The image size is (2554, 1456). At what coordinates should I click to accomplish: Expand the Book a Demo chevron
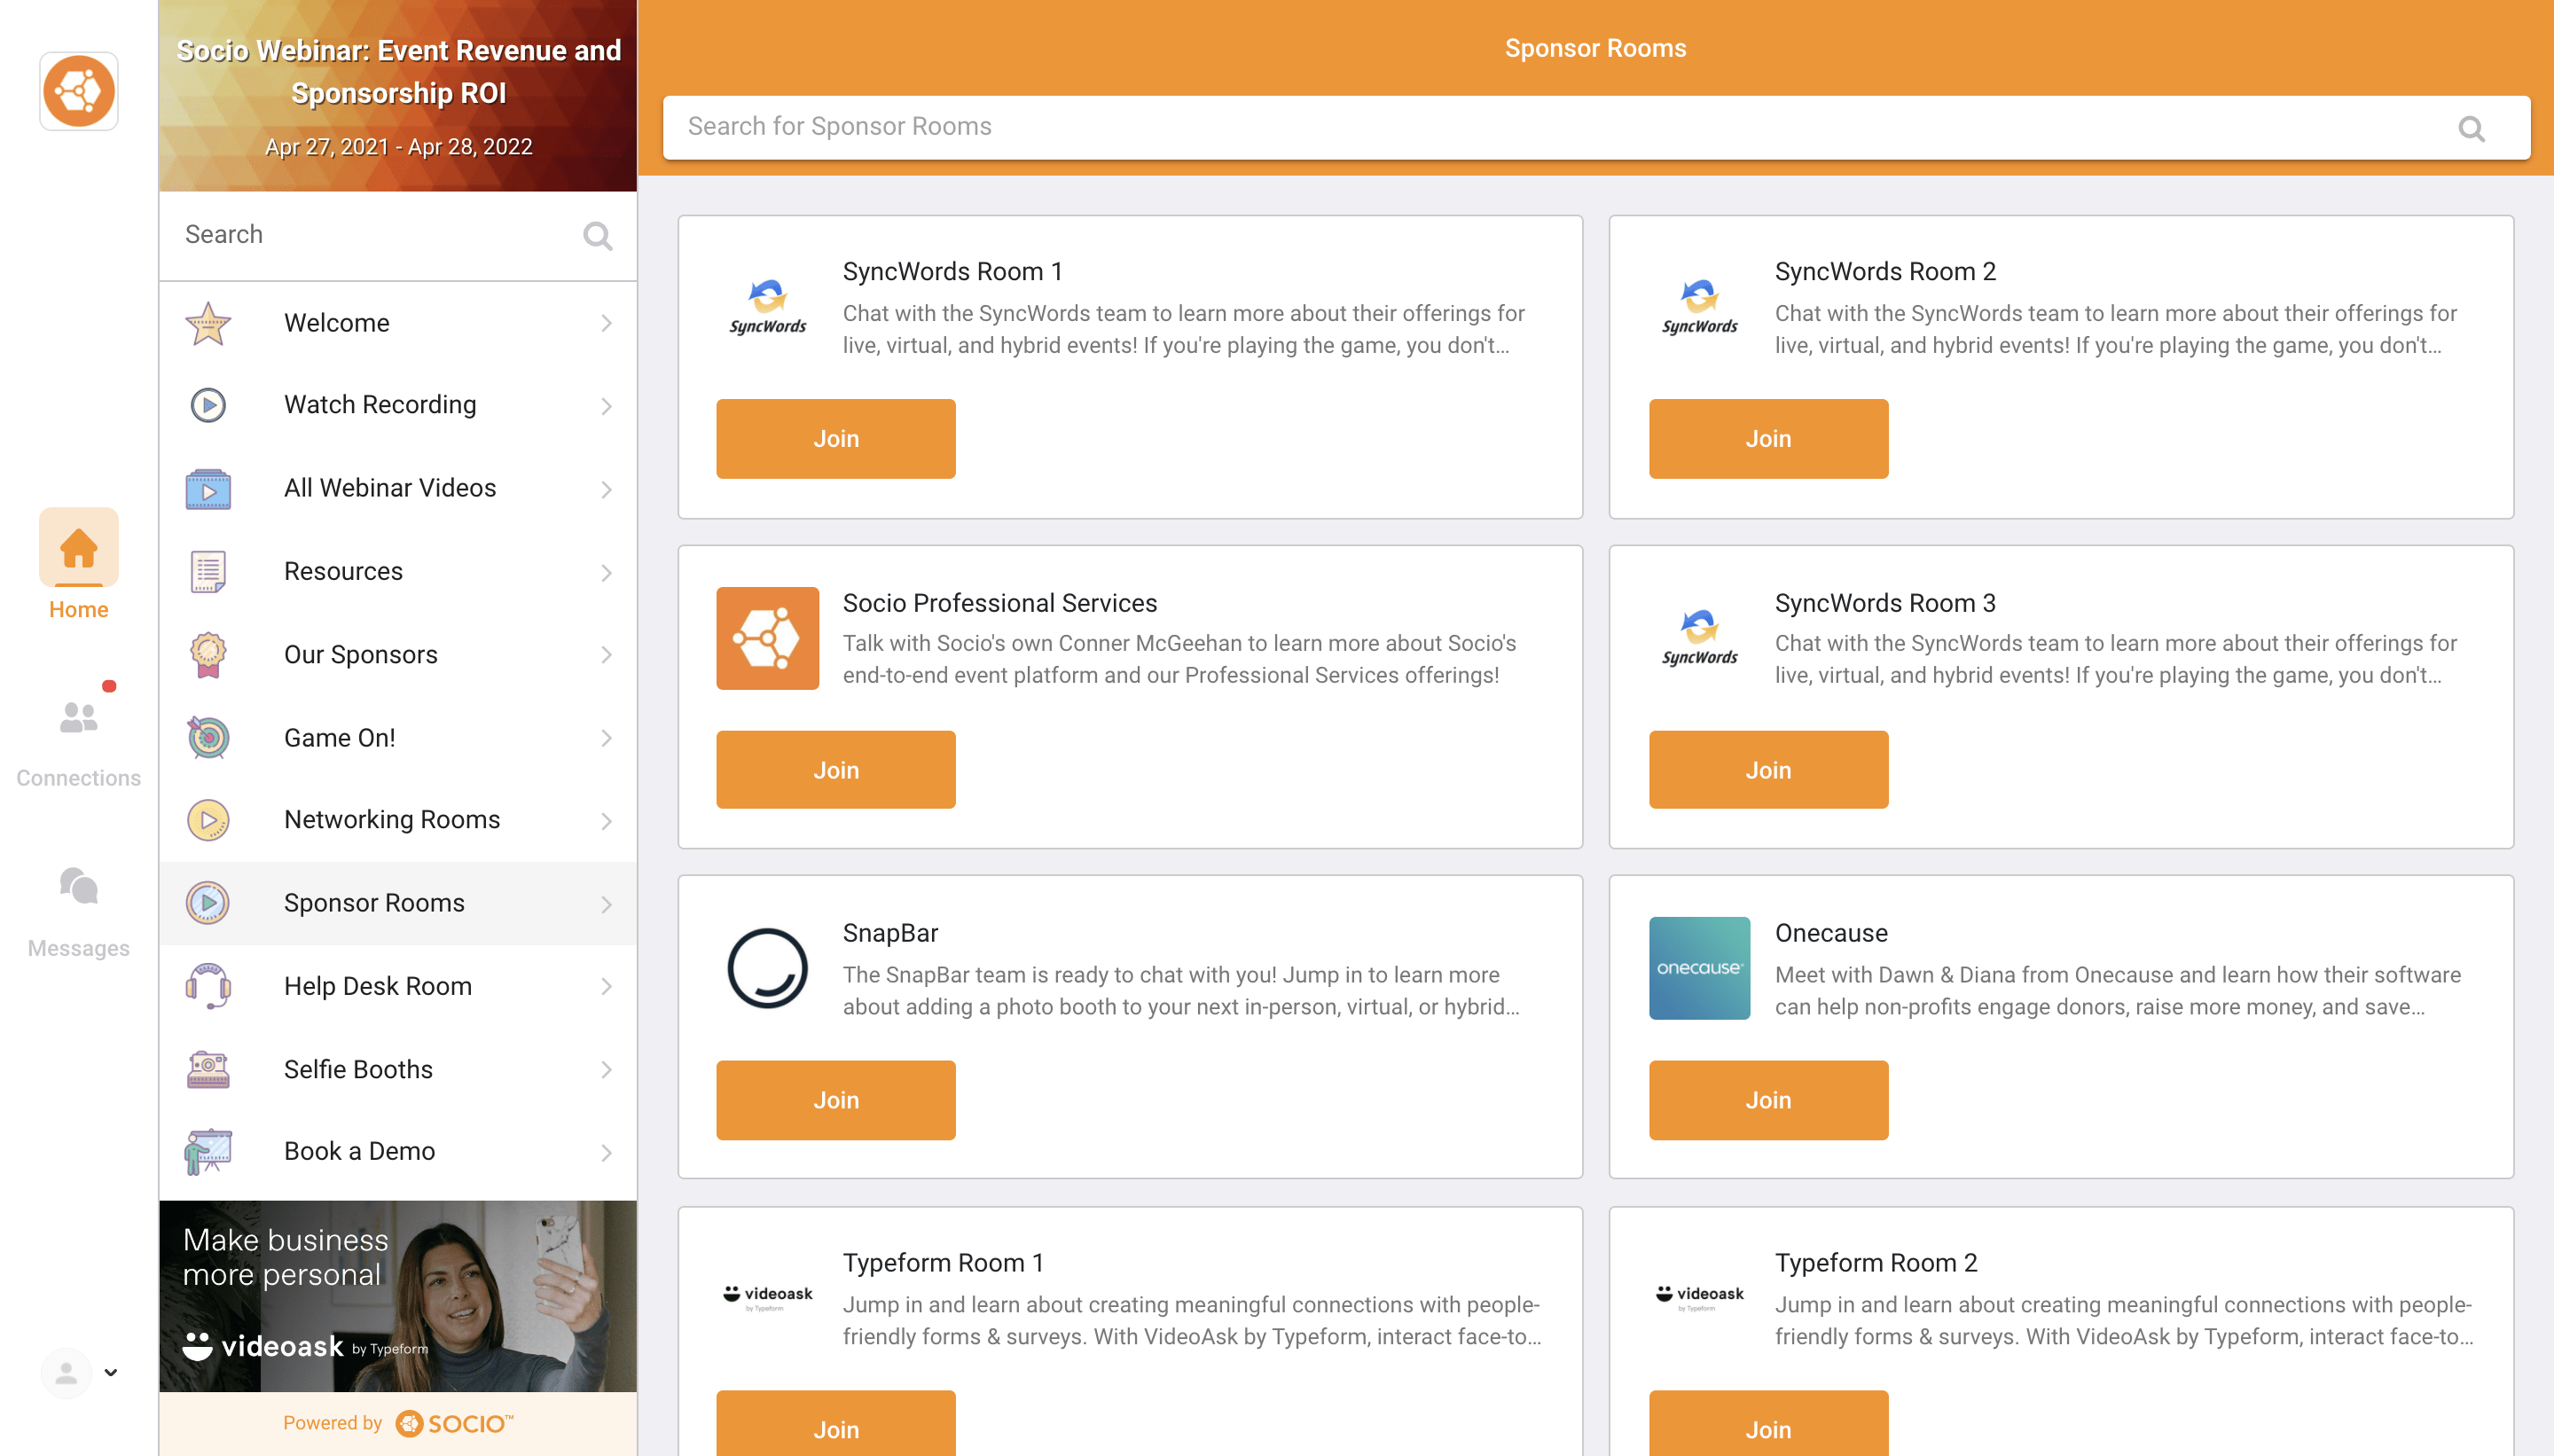click(606, 1152)
